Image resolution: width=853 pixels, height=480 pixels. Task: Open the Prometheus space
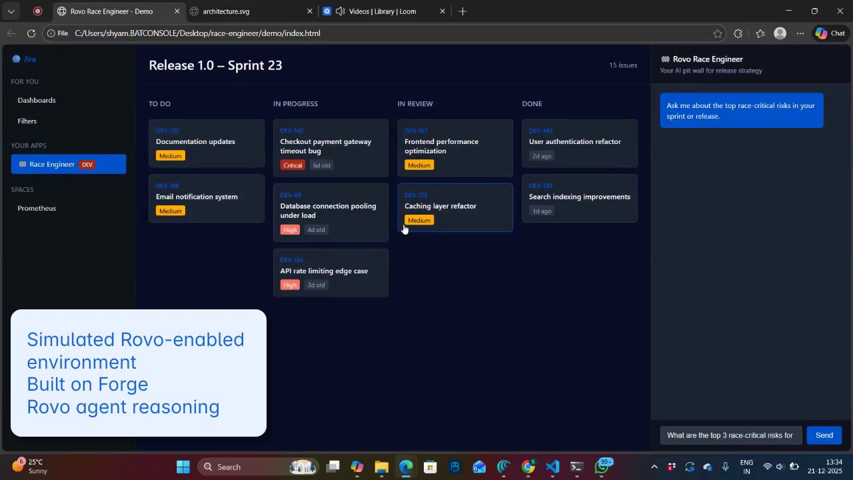pyautogui.click(x=37, y=208)
